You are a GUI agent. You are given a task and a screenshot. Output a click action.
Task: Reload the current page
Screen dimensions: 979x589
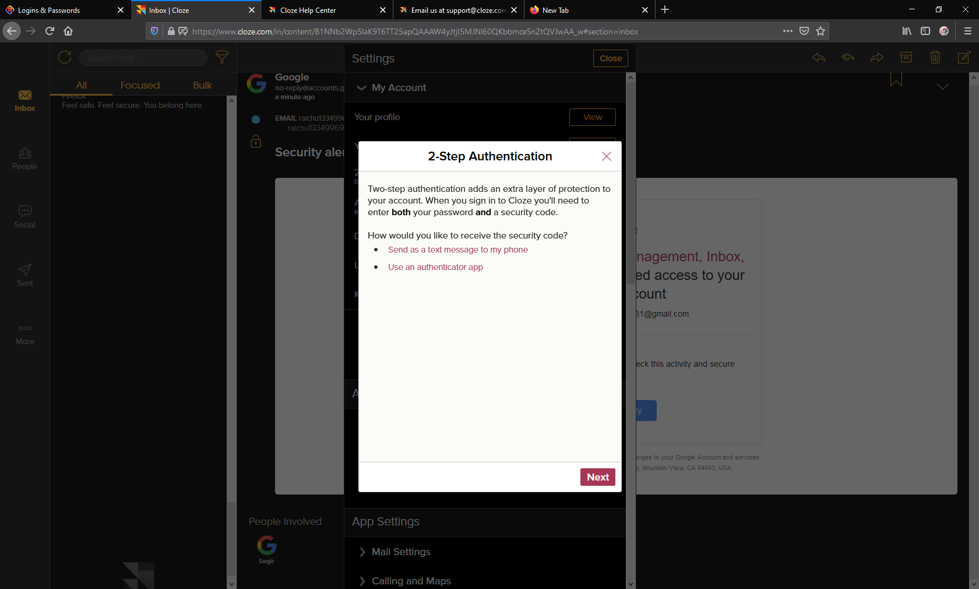50,31
